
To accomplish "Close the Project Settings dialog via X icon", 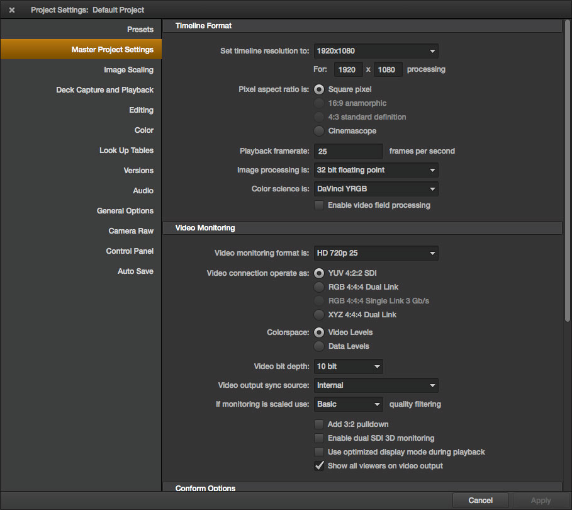I will coord(11,10).
